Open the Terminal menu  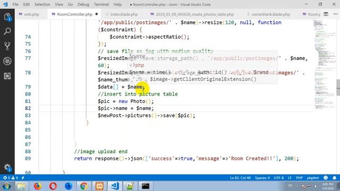click(101, 4)
